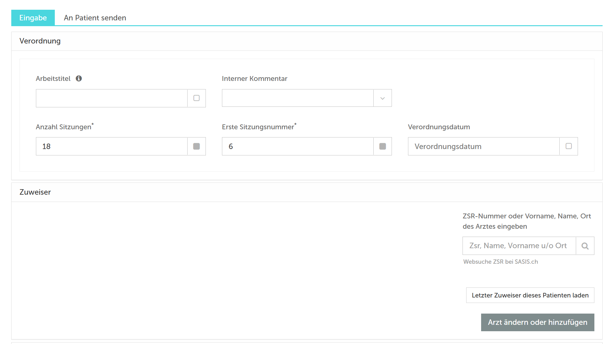
Task: Click Letzter Zuweiser dieses Patienten laden
Action: click(x=530, y=295)
